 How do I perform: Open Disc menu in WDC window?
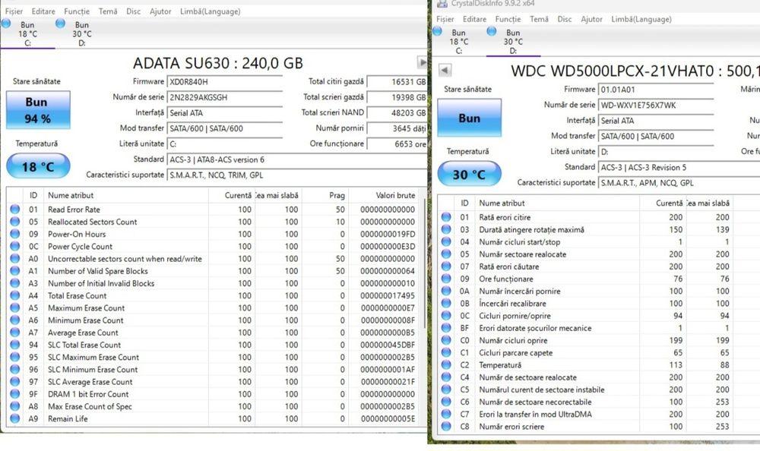tap(564, 20)
